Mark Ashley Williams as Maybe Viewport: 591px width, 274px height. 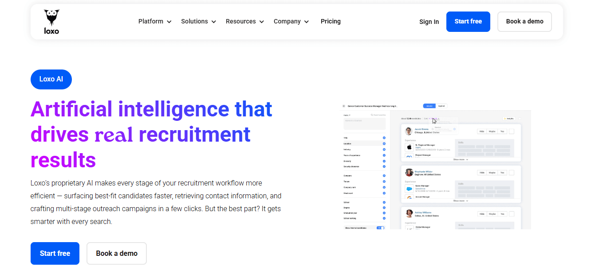[x=492, y=214]
